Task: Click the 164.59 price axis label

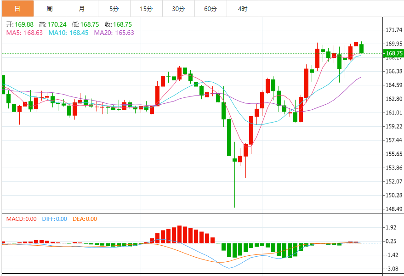Action: [394, 85]
